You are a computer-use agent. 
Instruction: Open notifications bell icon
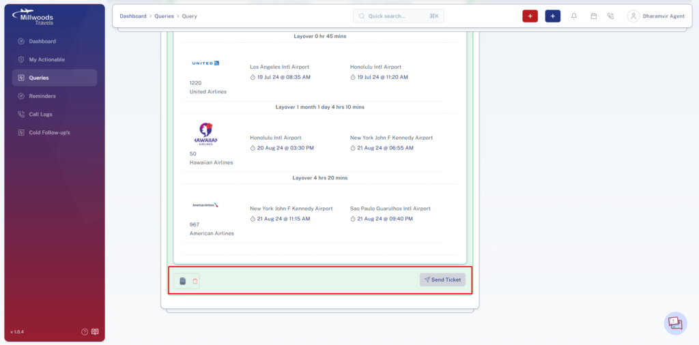(574, 16)
